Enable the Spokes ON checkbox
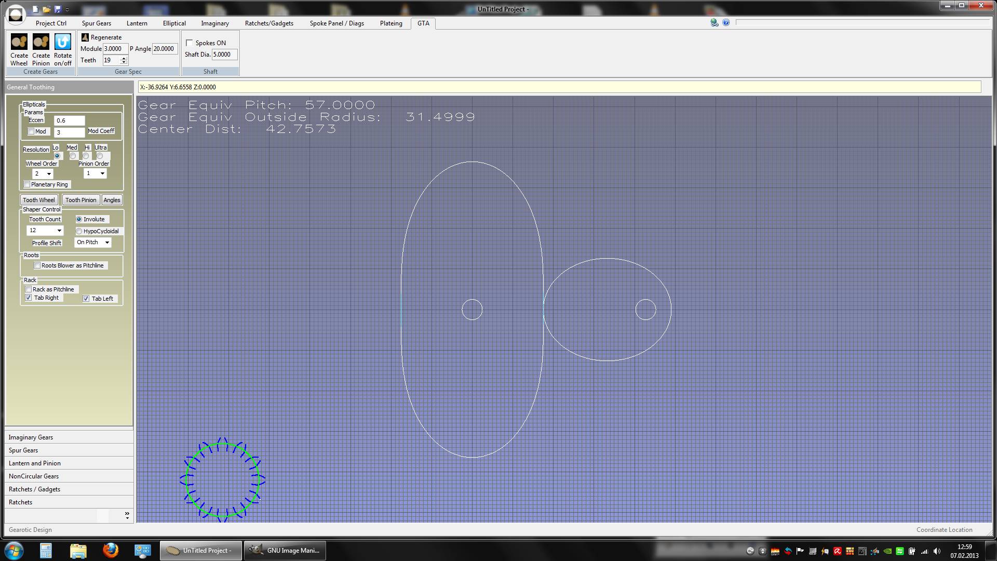Image resolution: width=997 pixels, height=561 pixels. tap(190, 43)
